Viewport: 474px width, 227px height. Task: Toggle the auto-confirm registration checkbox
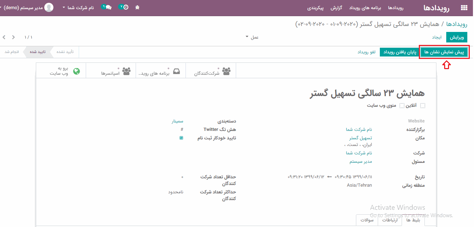coord(181,138)
